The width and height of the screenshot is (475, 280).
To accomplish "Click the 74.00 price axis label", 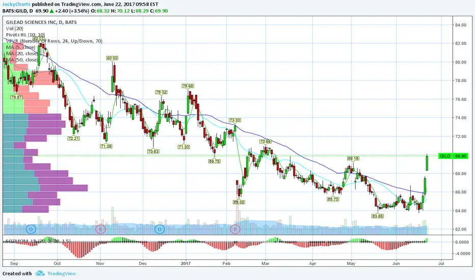I will (x=461, y=118).
